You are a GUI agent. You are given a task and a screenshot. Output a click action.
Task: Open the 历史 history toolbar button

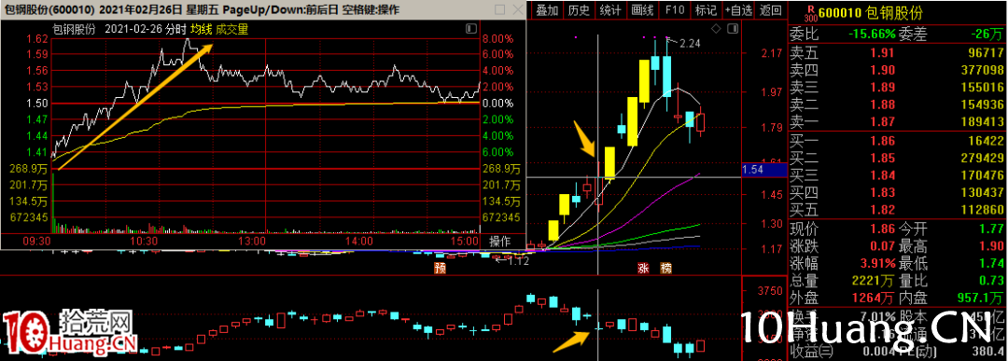click(580, 9)
